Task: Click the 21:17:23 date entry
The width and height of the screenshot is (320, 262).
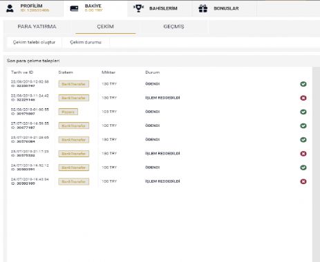Action: (x=30, y=151)
